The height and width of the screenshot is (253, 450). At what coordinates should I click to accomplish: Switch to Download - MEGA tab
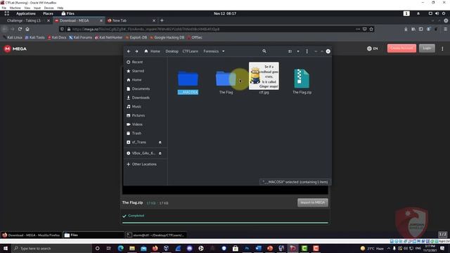coord(79,20)
